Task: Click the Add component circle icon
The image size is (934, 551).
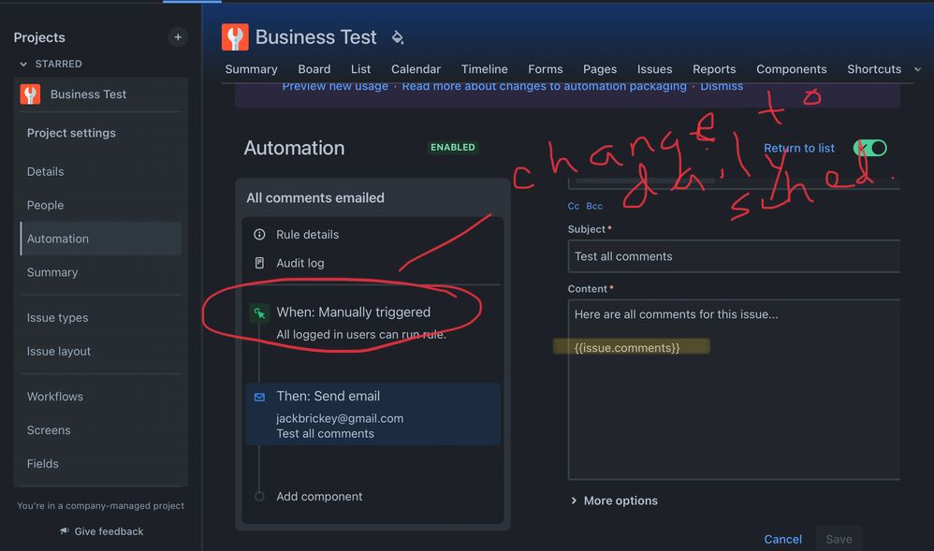Action: pos(259,496)
